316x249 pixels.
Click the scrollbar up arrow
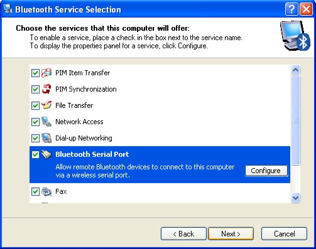(x=295, y=70)
